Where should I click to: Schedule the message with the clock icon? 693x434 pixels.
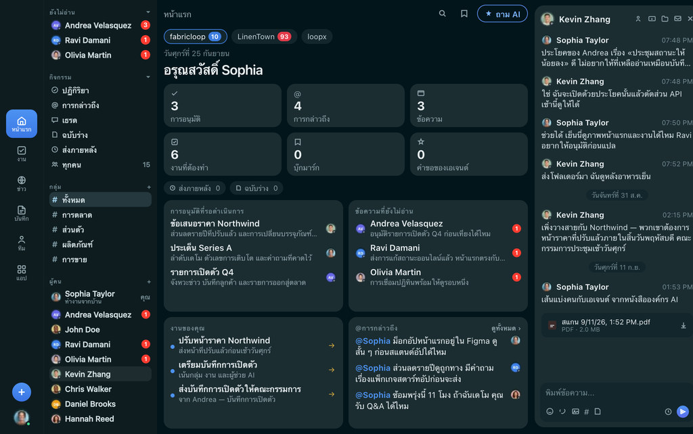coord(668,412)
